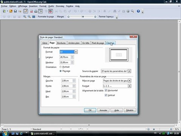Viewport: 181px width, 136px height.
Task: Expand standard toolbar options arrow
Action: 143,12
